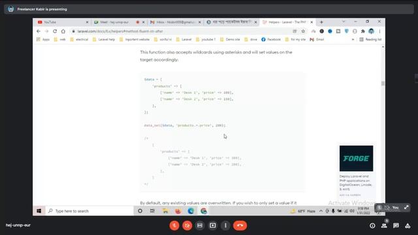Open the drive bookmark folder
This screenshot has height=235, width=418.
pos(251,39)
